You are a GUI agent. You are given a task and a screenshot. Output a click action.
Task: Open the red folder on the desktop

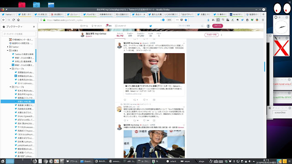(22, 5)
